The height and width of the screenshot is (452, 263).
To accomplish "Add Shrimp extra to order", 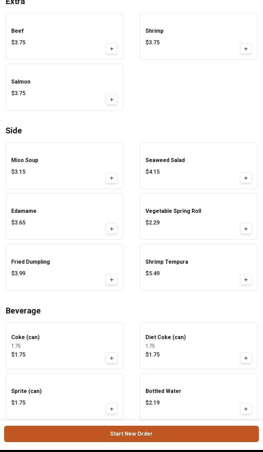I will click(246, 49).
